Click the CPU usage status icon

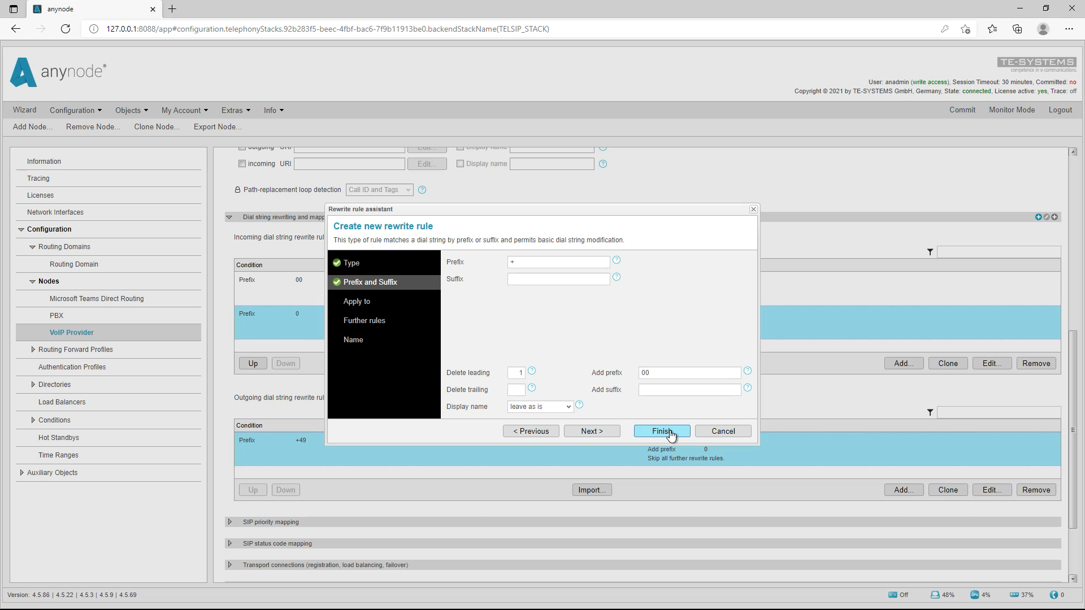pos(975,595)
